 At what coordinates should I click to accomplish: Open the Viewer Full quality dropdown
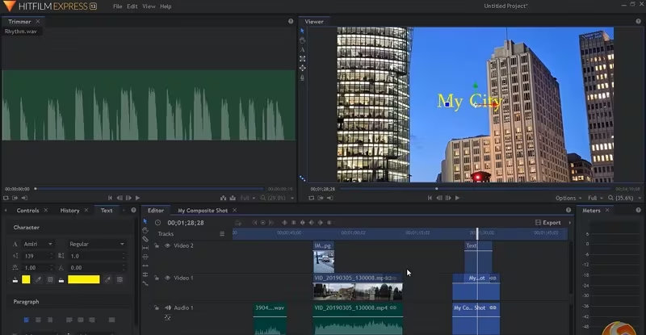tap(595, 199)
